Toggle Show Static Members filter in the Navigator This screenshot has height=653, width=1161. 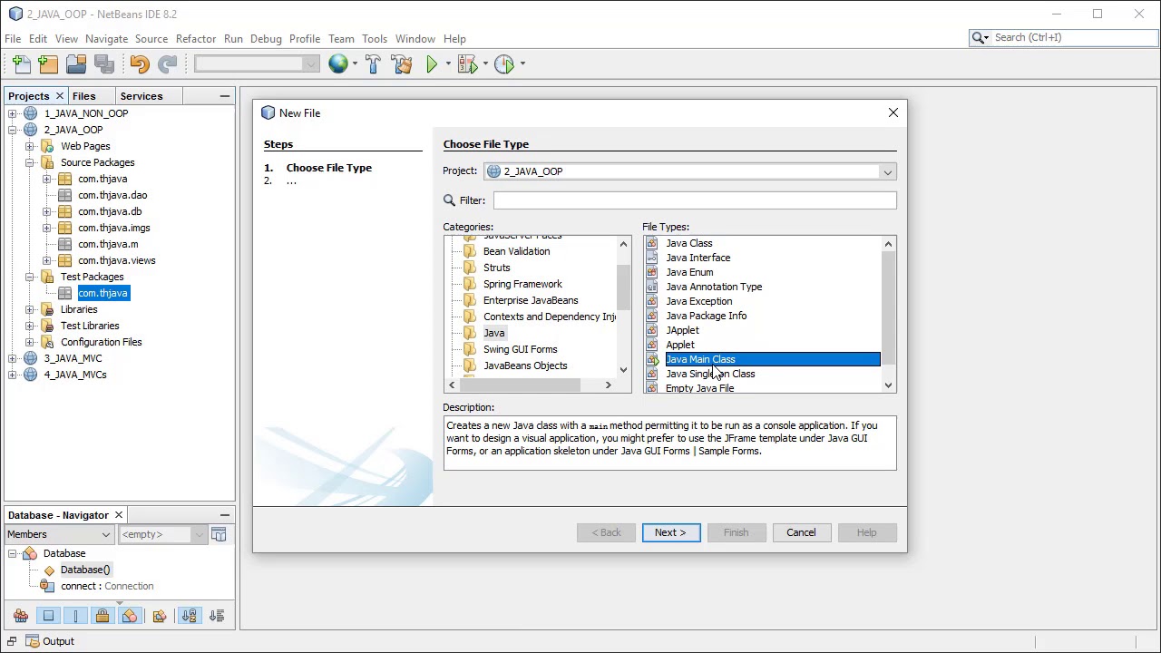pos(75,616)
